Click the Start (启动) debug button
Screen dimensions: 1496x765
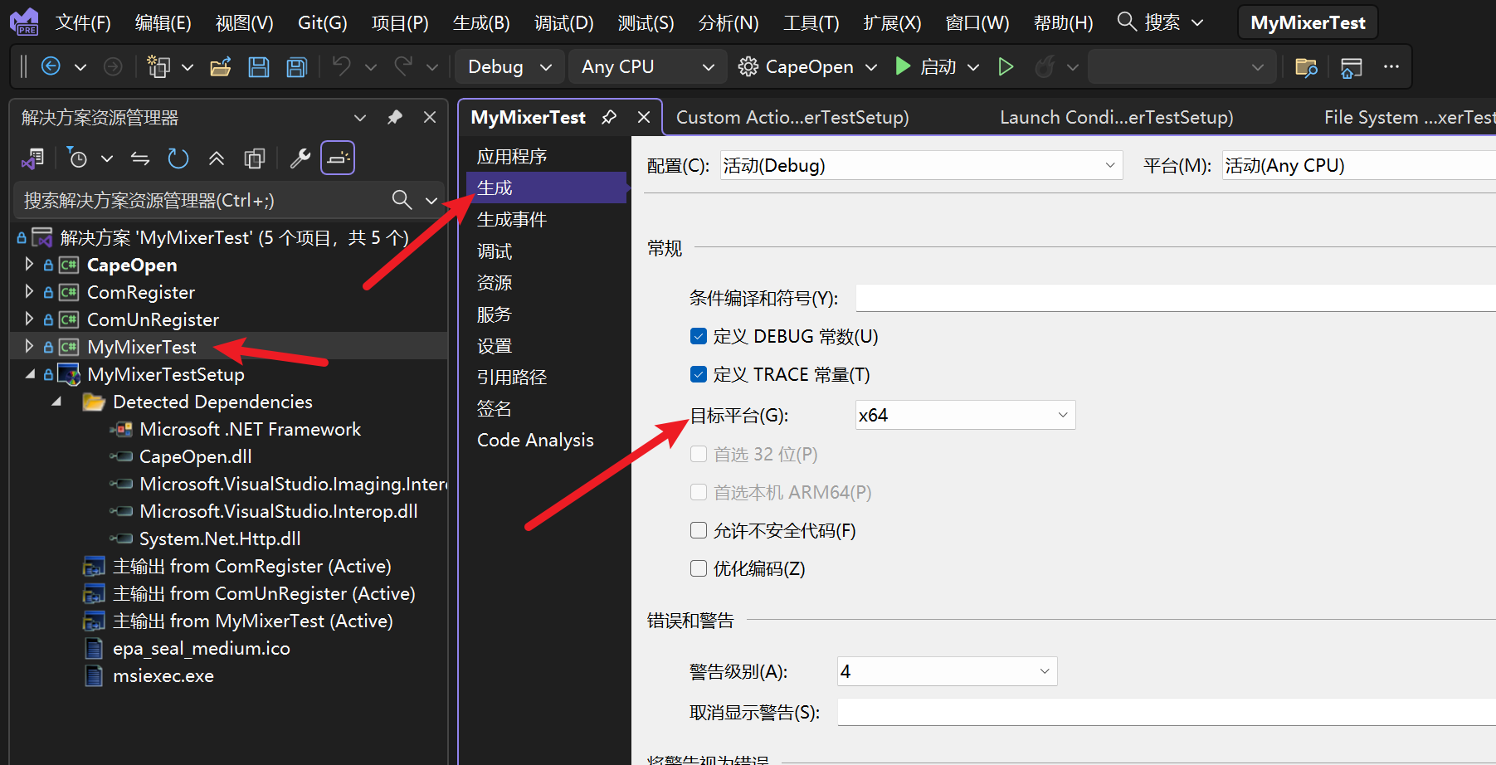point(926,66)
